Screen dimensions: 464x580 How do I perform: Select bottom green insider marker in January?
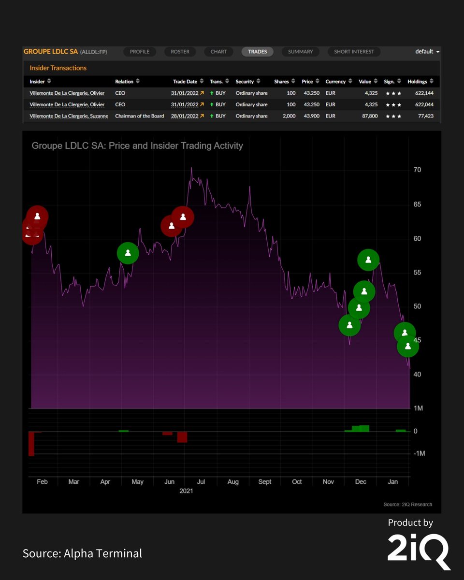coord(407,346)
